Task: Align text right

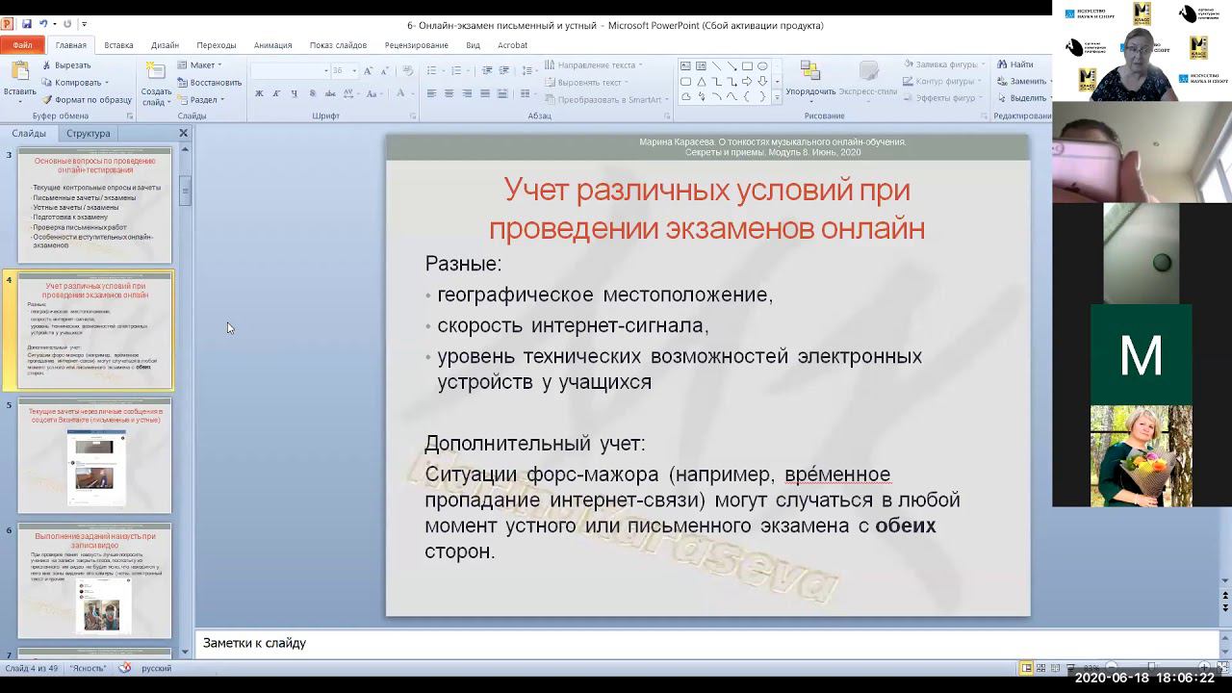Action: pyautogui.click(x=467, y=93)
